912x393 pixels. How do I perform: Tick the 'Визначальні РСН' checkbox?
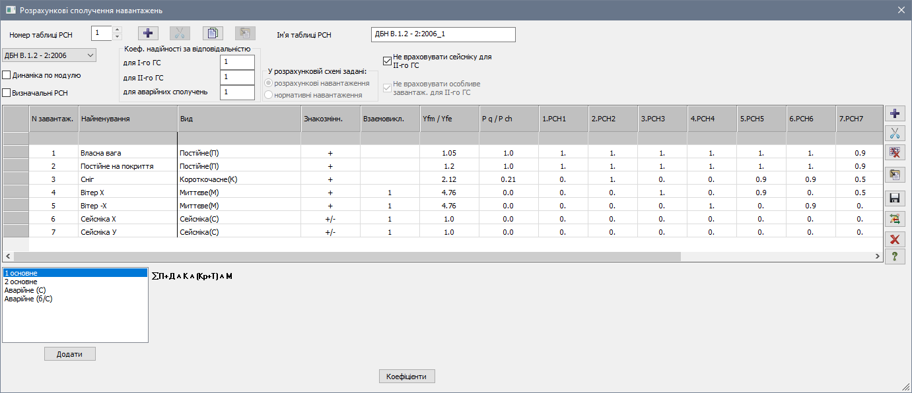point(7,93)
